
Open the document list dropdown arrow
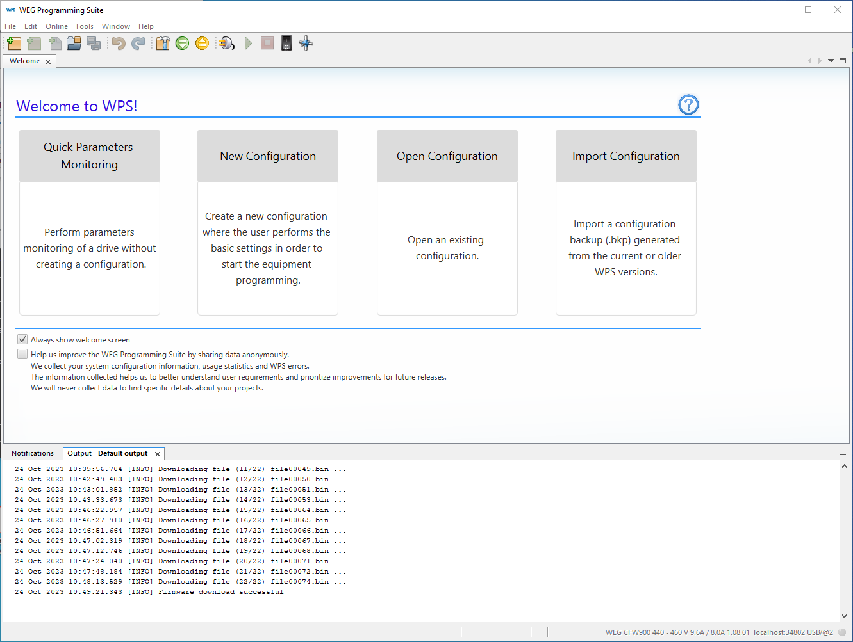pyautogui.click(x=831, y=61)
